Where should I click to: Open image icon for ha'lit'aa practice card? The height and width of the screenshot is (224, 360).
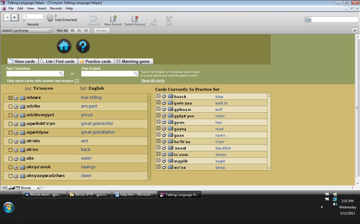coord(170,141)
